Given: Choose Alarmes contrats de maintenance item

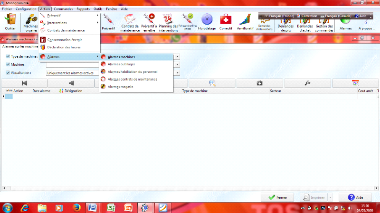Looking at the screenshot, I should [x=136, y=79].
